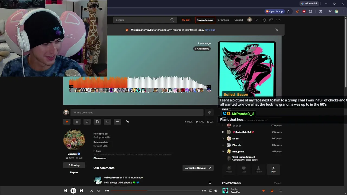Image resolution: width=347 pixels, height=195 pixels.
Task: Bookmark this page with the star
Action: 288,11
